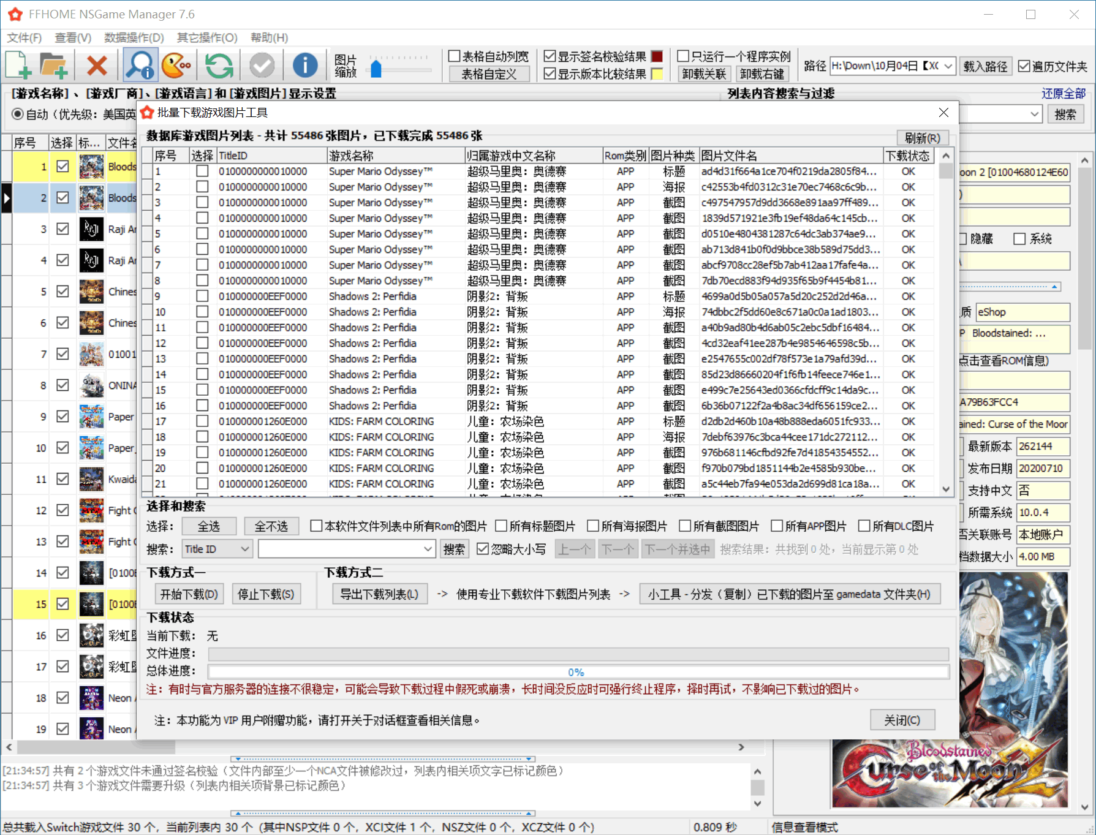Click 全选 select all button

[x=209, y=526]
